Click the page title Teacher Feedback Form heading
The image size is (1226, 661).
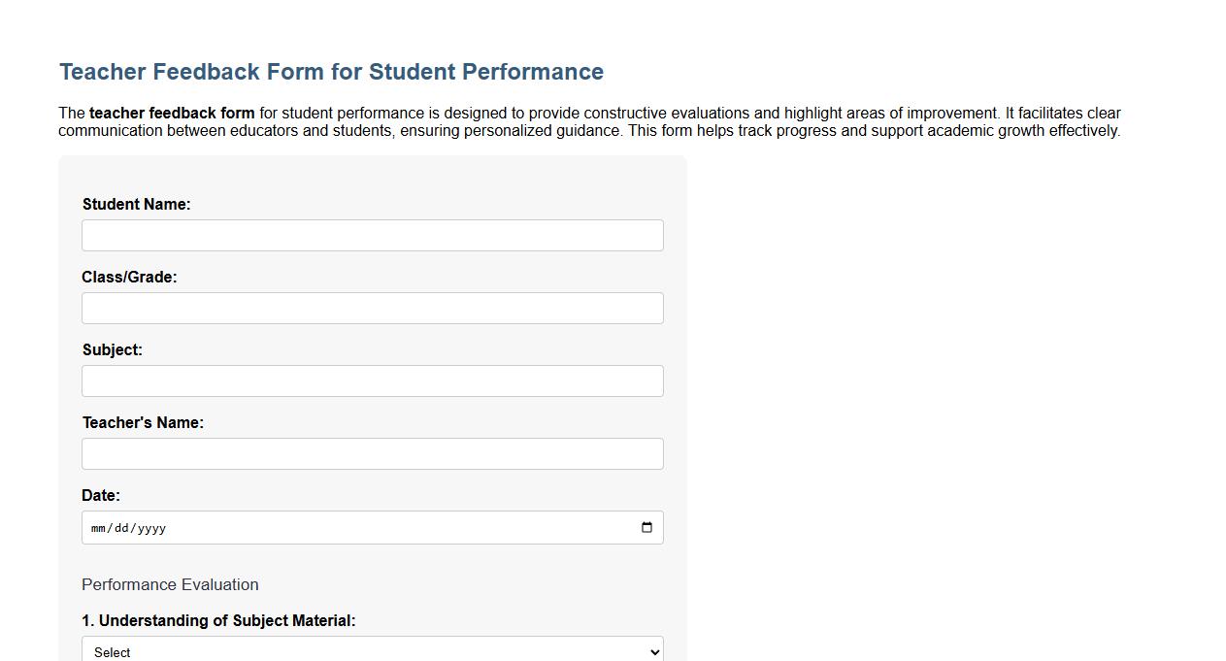pos(331,71)
